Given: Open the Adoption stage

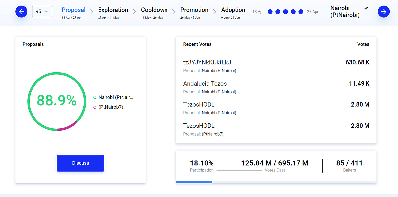Looking at the screenshot, I should pos(233,13).
